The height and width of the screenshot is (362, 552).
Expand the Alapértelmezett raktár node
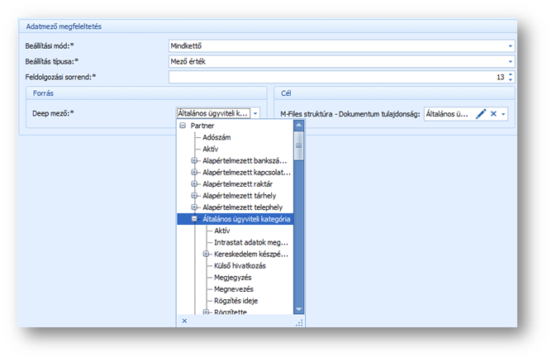pos(195,183)
